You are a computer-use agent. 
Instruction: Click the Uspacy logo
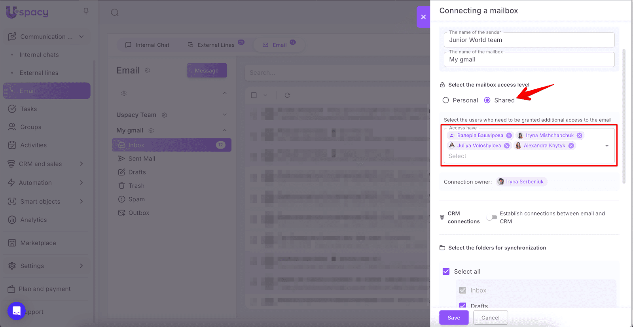[27, 12]
